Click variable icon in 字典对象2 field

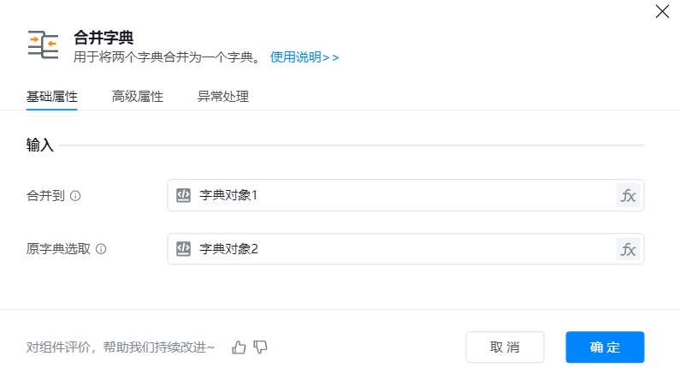click(183, 249)
